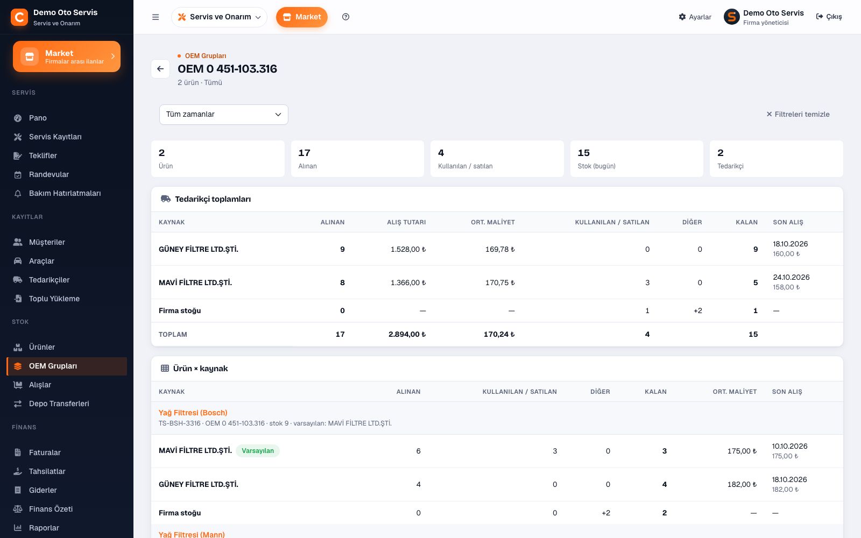Expand the Servis ve Onarım module dropdown

click(219, 17)
